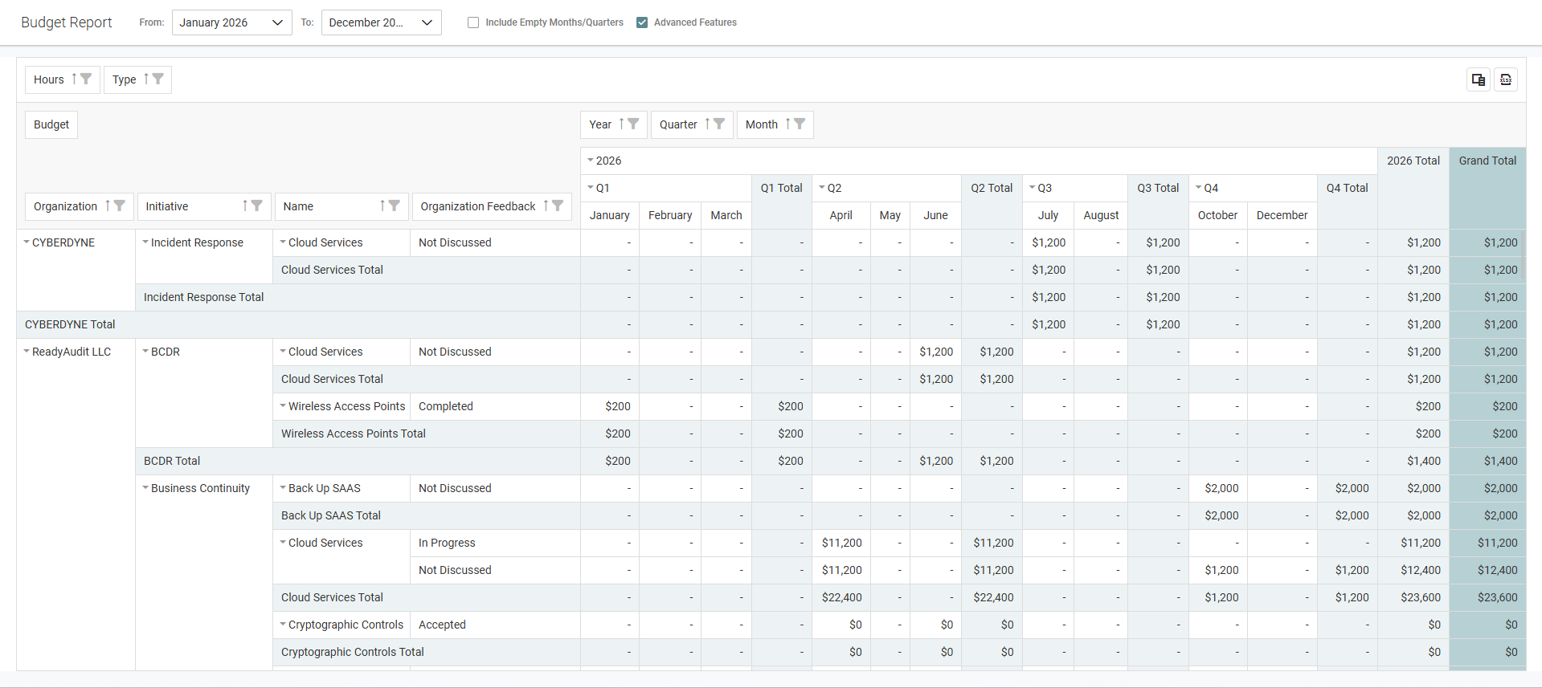The width and height of the screenshot is (1542, 688).
Task: Collapse the 2026 year column group
Action: click(591, 160)
